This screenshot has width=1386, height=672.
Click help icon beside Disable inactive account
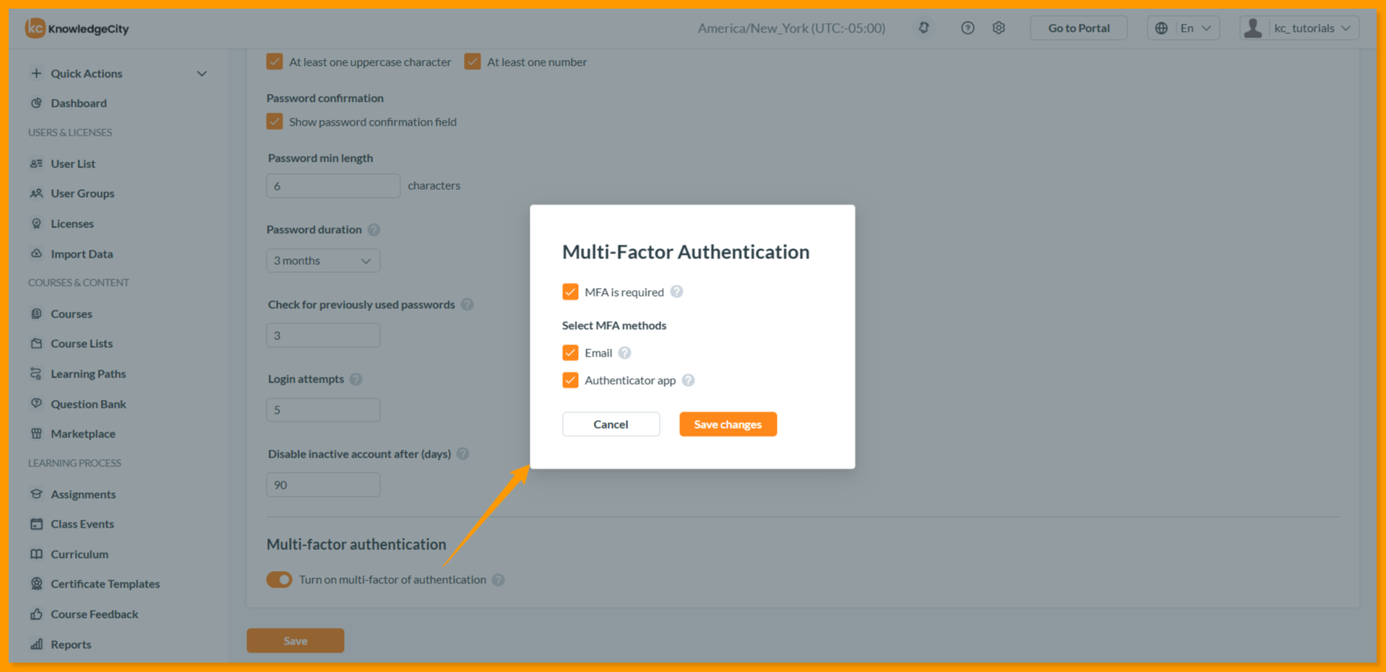point(462,454)
